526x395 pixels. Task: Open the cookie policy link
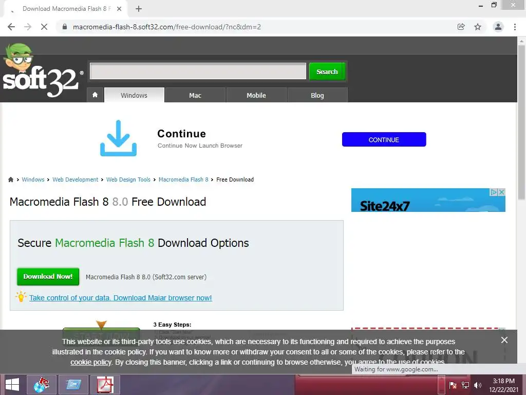[90, 362]
